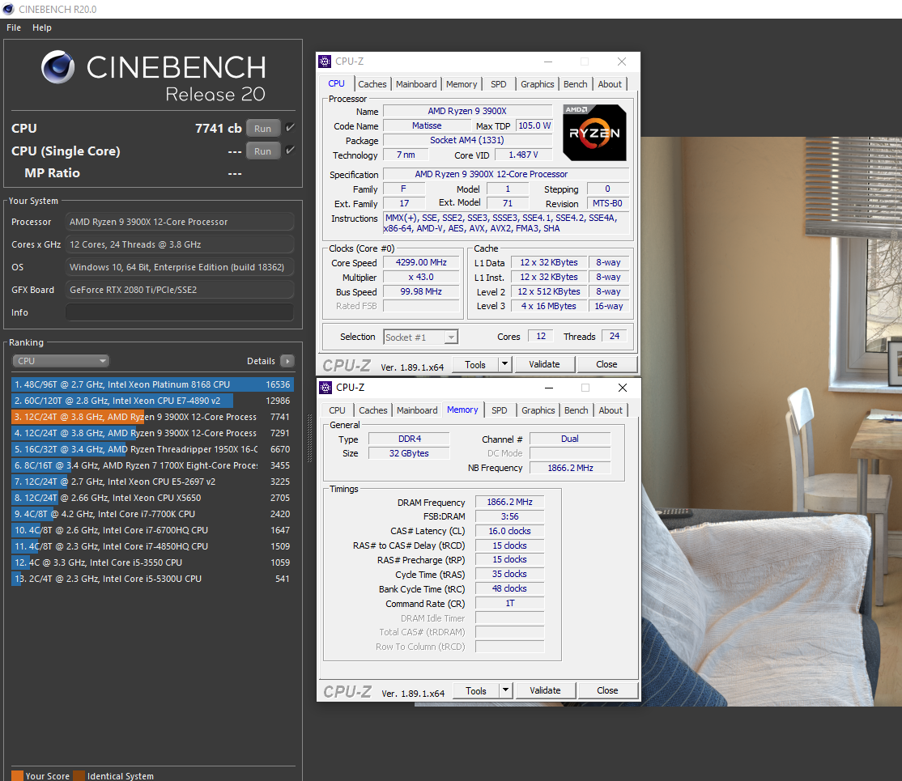The width and height of the screenshot is (902, 781).
Task: Minimize the lower CPU-Z window
Action: (x=549, y=388)
